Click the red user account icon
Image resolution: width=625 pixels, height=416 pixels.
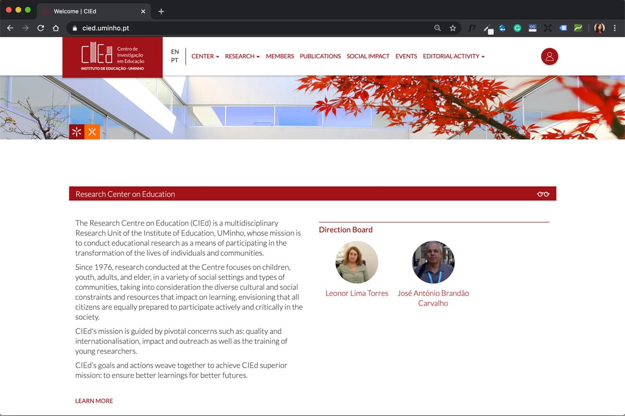coord(549,57)
